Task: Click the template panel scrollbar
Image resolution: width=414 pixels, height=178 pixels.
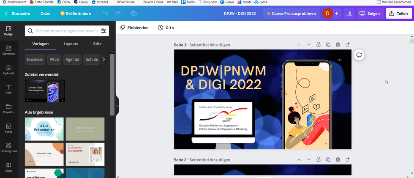Action: point(112,85)
